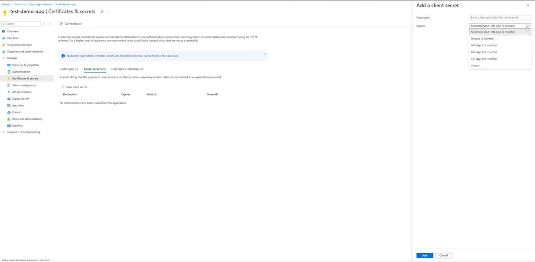The width and height of the screenshot is (535, 262).
Task: Switch to the Certificates tab
Action: click(x=69, y=69)
